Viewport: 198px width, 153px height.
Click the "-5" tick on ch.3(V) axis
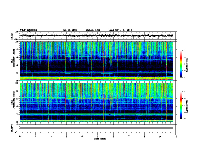17,132
